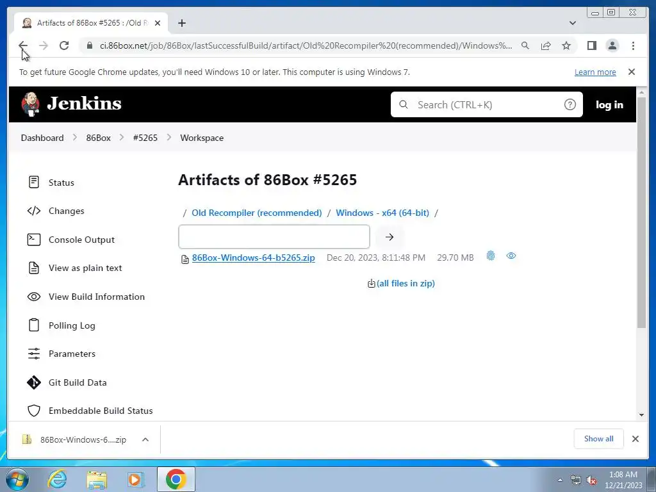Check fingerprint of 86Box zip file
Screen dimensions: 656x492
(x=491, y=256)
